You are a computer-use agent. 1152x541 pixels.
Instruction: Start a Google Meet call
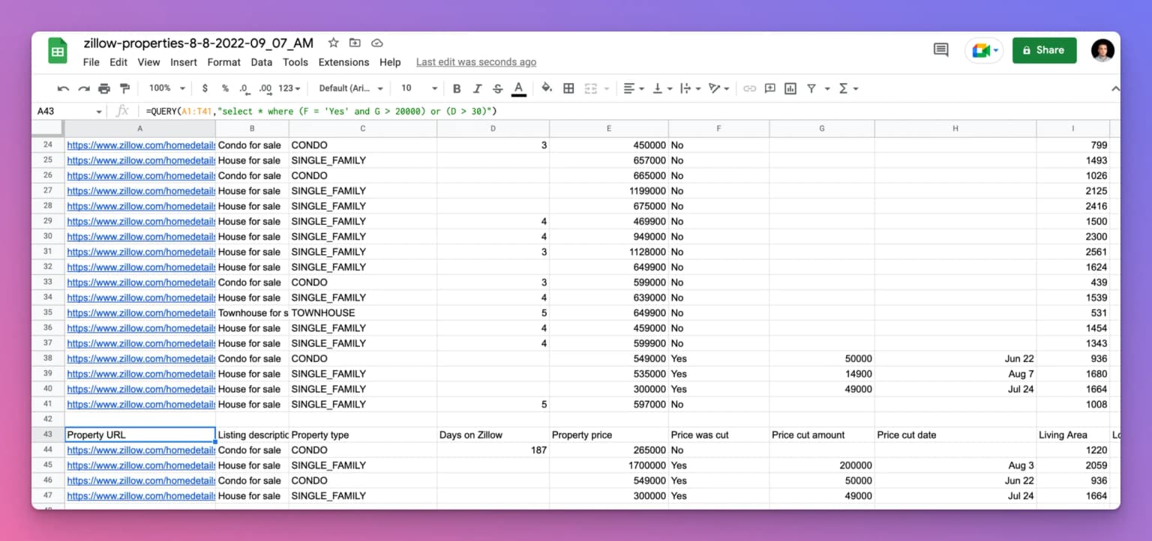click(x=984, y=50)
